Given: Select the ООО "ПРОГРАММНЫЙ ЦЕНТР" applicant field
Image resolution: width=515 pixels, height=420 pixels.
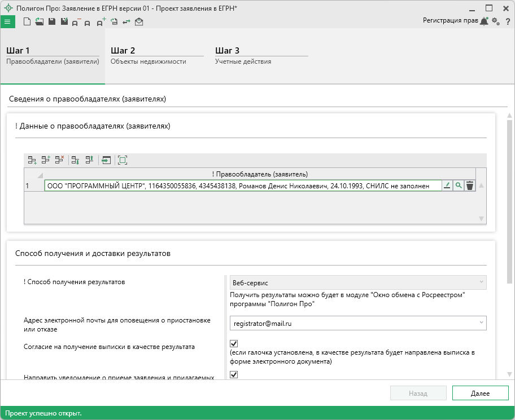Looking at the screenshot, I should pos(242,185).
